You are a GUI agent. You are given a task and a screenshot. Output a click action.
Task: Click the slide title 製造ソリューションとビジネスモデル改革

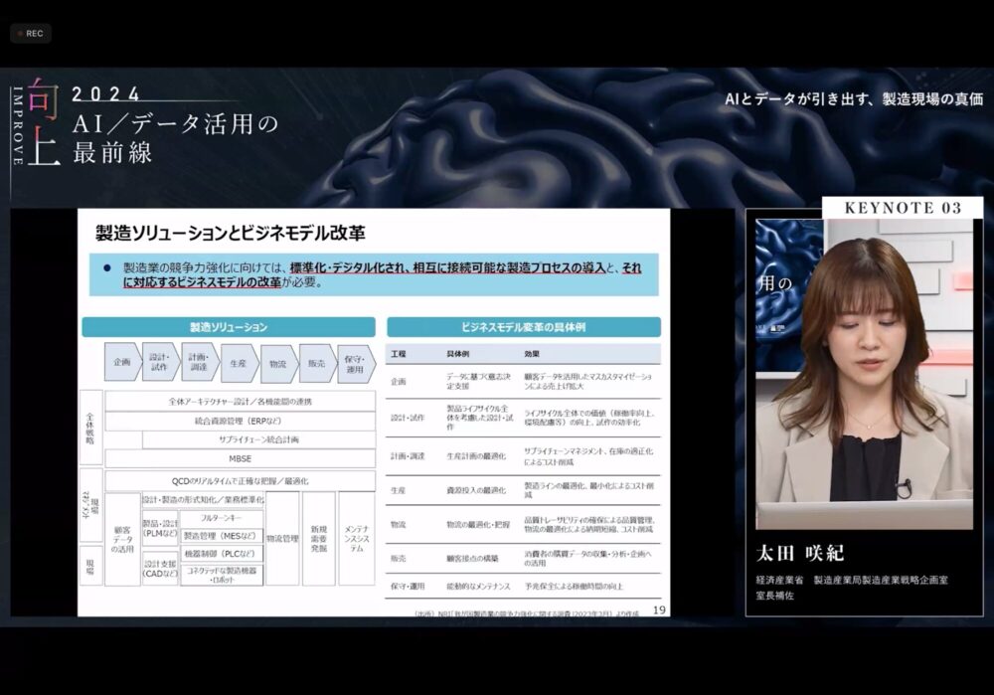coord(231,234)
